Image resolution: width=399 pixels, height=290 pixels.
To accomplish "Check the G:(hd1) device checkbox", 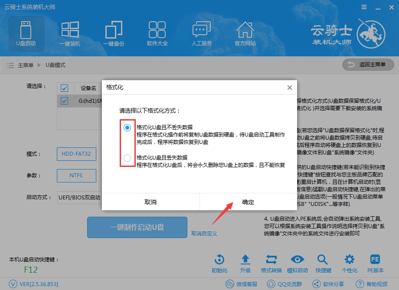I will [64, 101].
